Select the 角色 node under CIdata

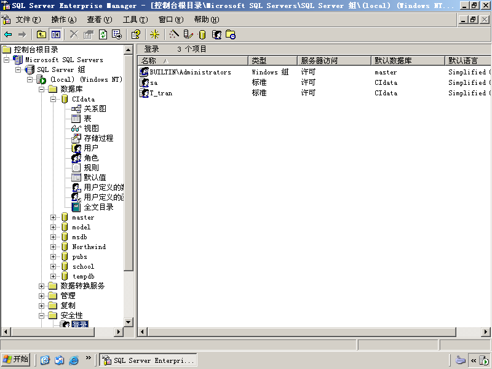(x=91, y=158)
